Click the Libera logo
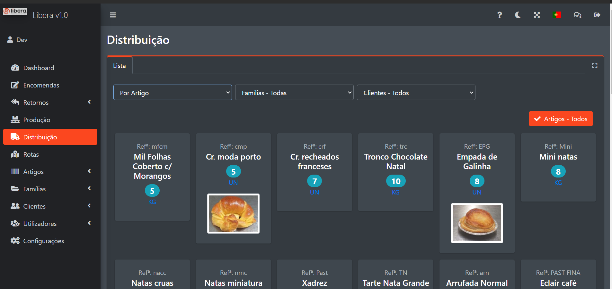612x289 pixels. (15, 12)
